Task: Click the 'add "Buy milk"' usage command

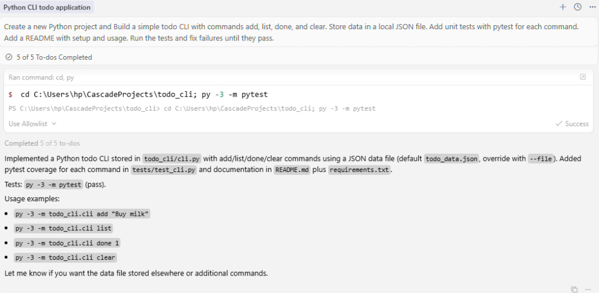Action: click(82, 213)
